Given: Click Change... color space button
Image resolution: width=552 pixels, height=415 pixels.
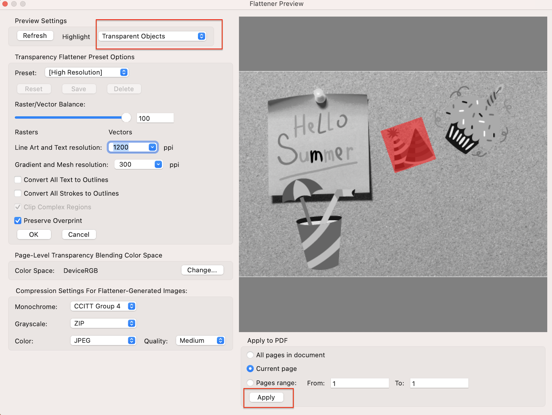Looking at the screenshot, I should tap(202, 270).
